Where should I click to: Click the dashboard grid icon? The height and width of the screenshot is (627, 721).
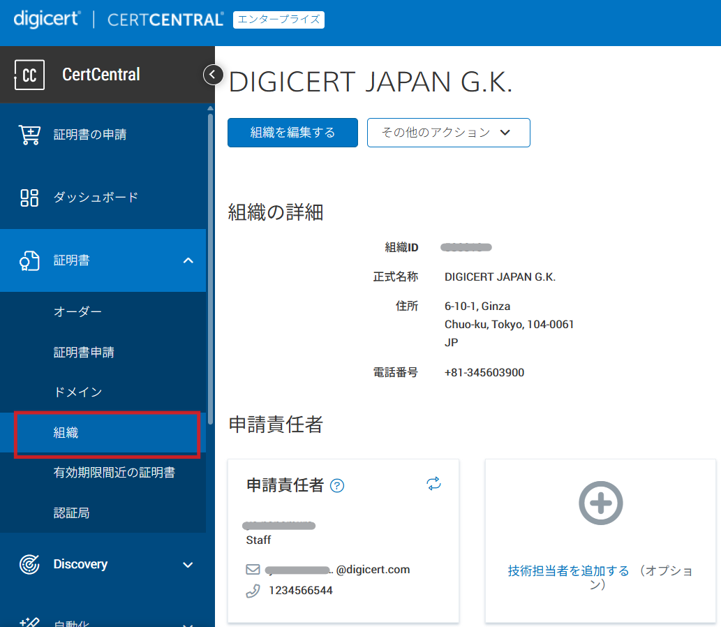29,198
